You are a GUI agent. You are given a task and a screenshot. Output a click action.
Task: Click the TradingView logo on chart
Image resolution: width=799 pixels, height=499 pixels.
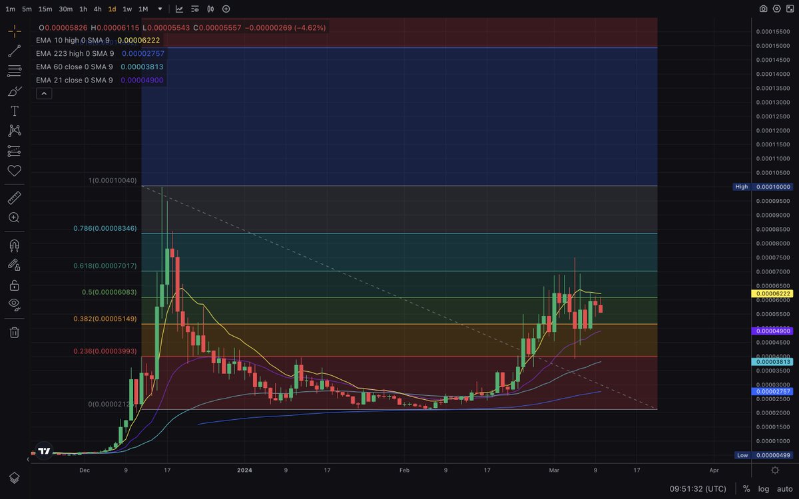[44, 450]
